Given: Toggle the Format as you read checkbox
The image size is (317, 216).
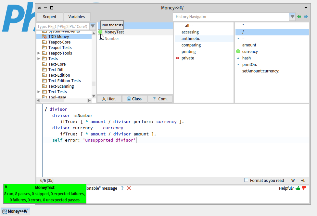Looking at the screenshot, I should coord(246,180).
